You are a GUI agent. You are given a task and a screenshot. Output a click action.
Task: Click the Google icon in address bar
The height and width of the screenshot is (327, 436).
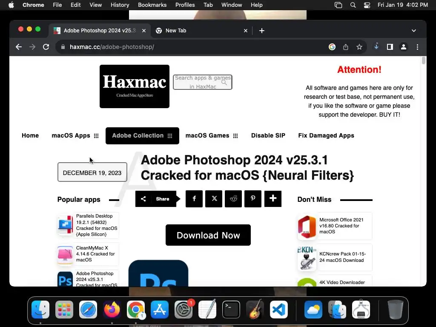[x=332, y=47]
